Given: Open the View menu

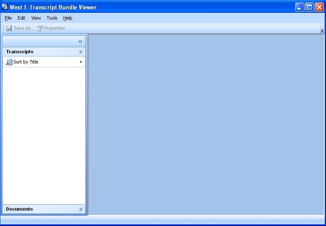Looking at the screenshot, I should tap(36, 18).
